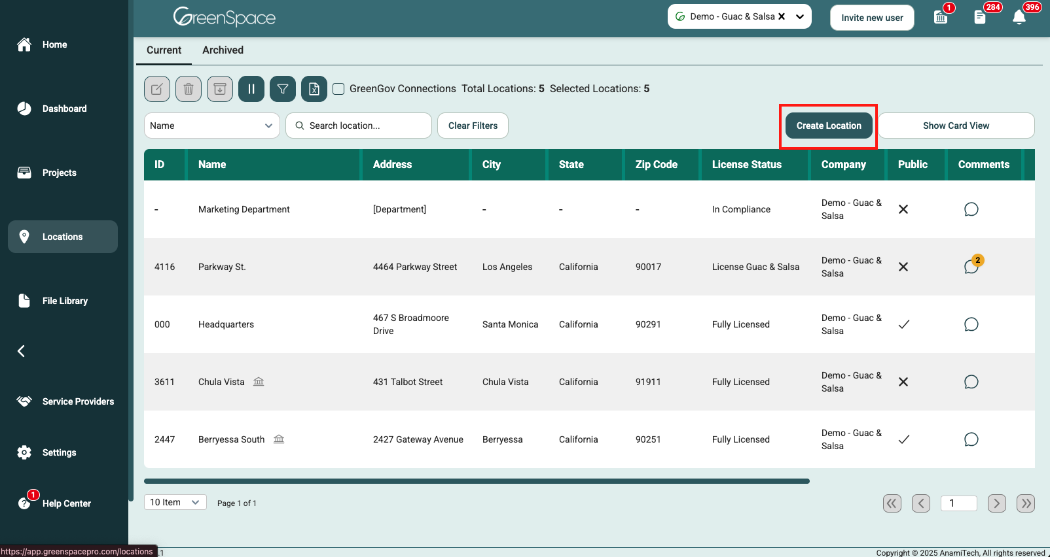Click the Invite new user button
The image size is (1050, 557).
872,18
